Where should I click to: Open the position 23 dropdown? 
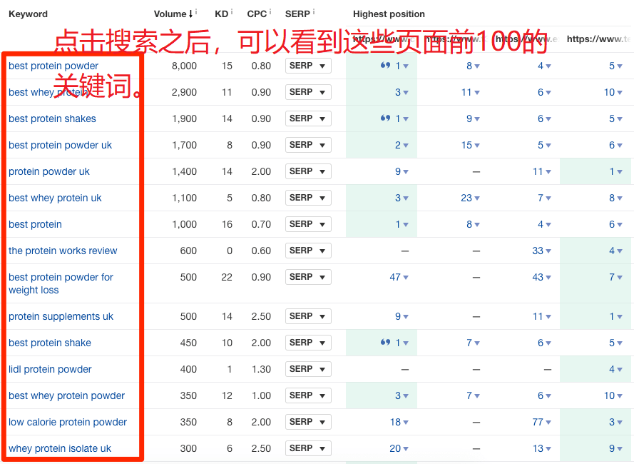pyautogui.click(x=477, y=198)
